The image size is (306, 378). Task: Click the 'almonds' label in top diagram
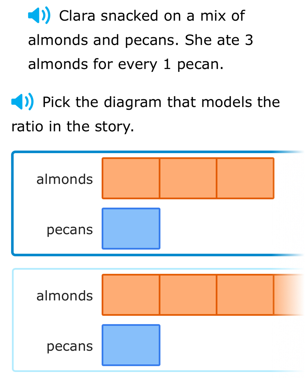[x=64, y=179]
